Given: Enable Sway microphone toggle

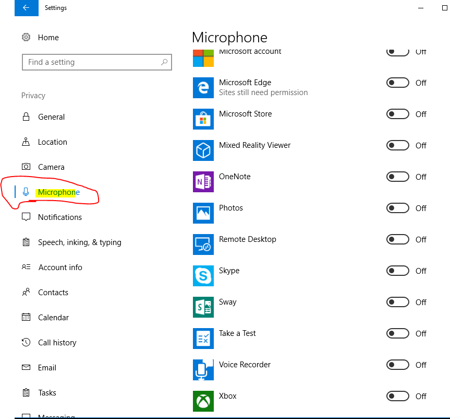Looking at the screenshot, I should coord(397,302).
